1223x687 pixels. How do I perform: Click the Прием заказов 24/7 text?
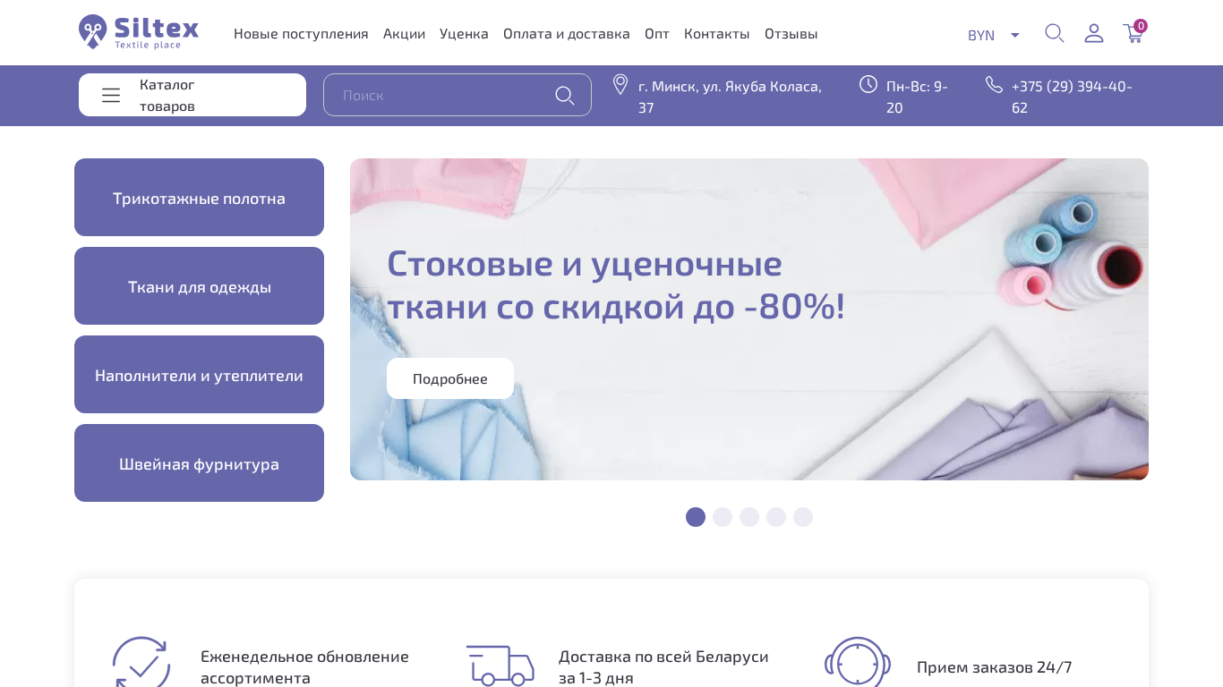coord(994,666)
